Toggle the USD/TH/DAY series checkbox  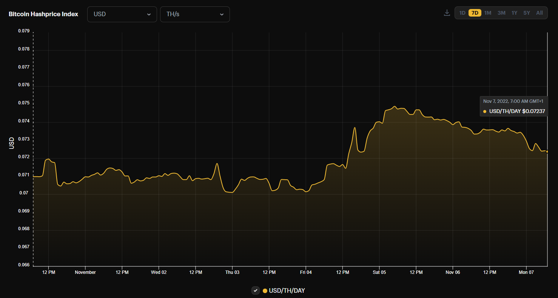click(256, 290)
